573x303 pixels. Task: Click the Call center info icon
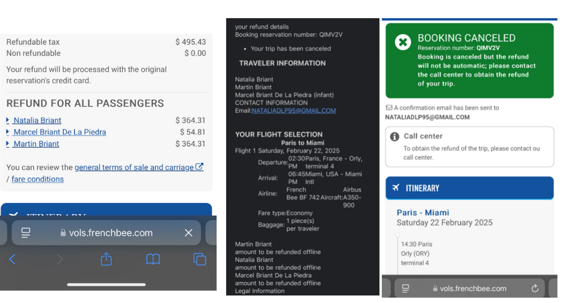[x=395, y=137]
